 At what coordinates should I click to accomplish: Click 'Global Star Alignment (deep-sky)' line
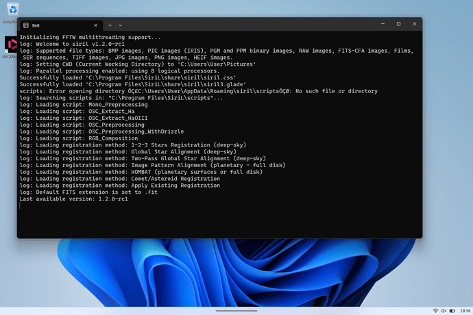point(128,151)
